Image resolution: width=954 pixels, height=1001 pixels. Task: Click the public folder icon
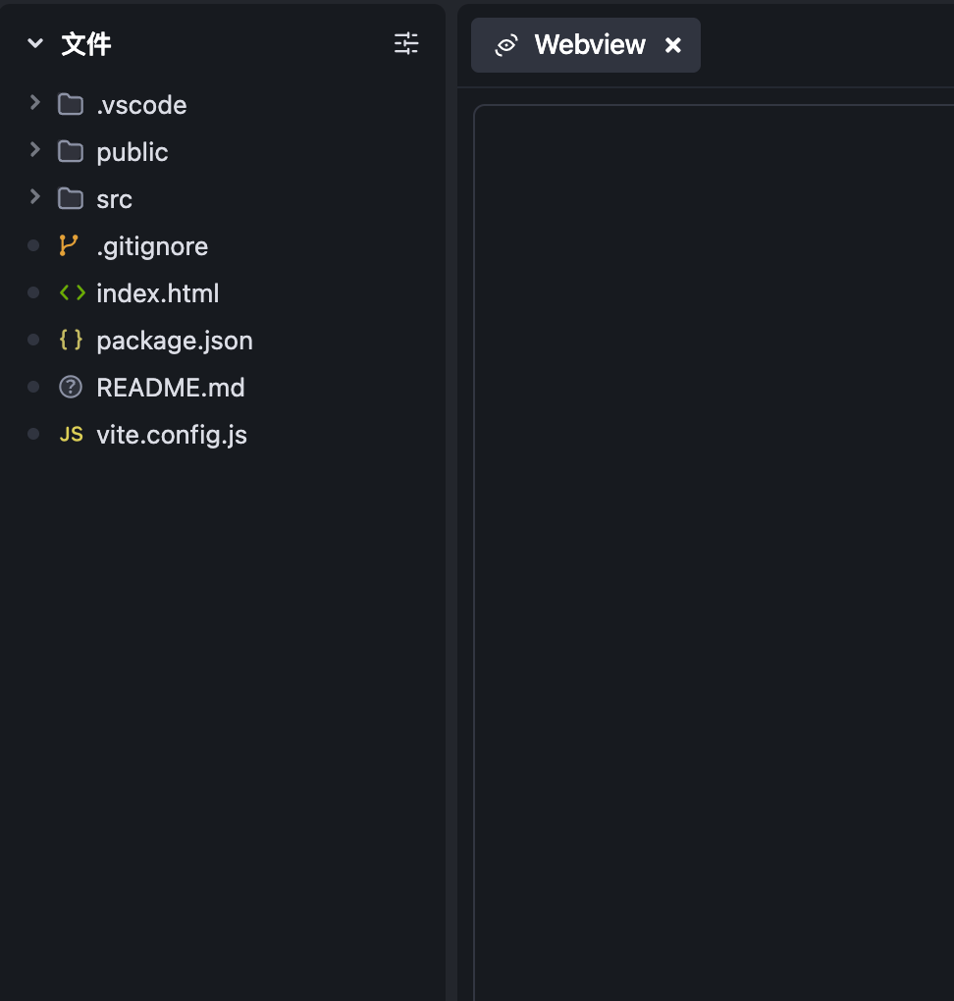click(x=71, y=152)
